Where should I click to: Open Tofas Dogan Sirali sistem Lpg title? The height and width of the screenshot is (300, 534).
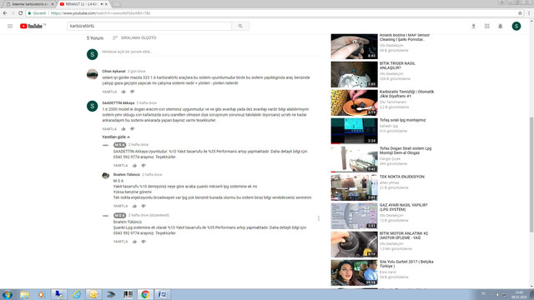coord(406,151)
